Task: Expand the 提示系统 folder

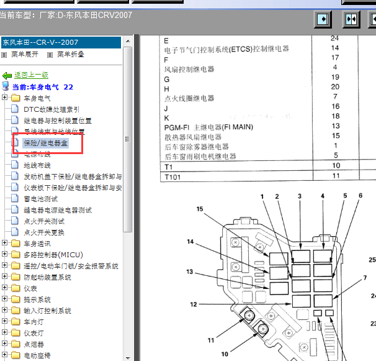Action: pyautogui.click(x=4, y=298)
